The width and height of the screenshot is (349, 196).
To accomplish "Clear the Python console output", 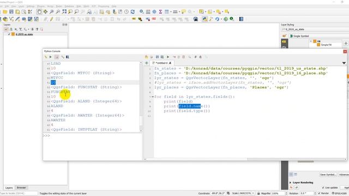I will point(46,57).
